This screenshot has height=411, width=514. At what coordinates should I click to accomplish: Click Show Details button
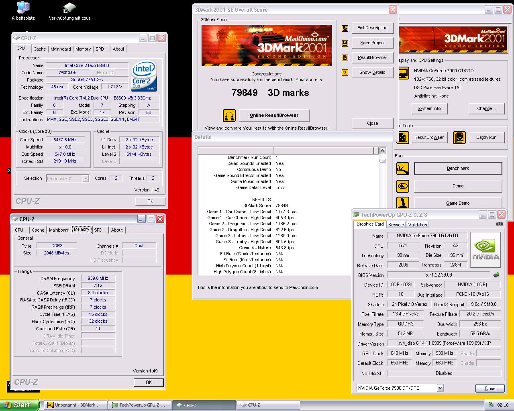tap(372, 73)
